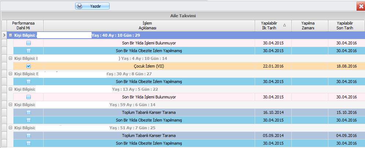Screen dimensions: 365x148
Task: Click the sort arrow in Yapılabilir İlk Tarih header
Action: (284, 25)
